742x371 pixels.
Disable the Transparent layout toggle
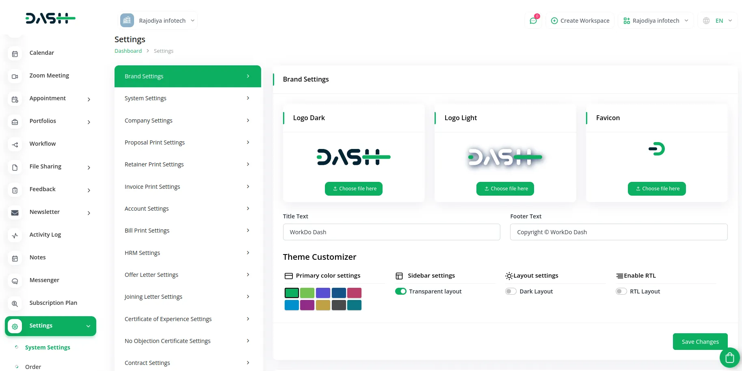(400, 291)
